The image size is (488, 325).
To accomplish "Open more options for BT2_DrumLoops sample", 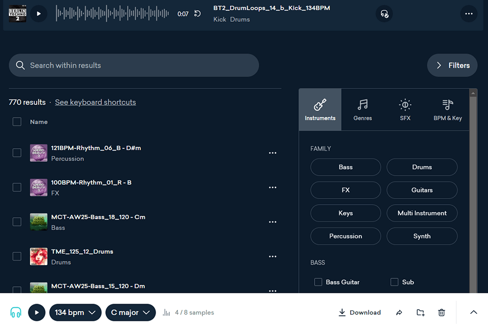I will click(x=469, y=14).
